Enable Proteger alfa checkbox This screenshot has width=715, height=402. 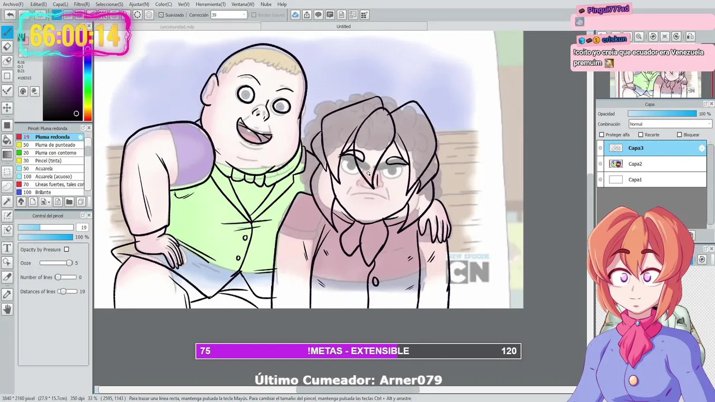click(x=602, y=135)
